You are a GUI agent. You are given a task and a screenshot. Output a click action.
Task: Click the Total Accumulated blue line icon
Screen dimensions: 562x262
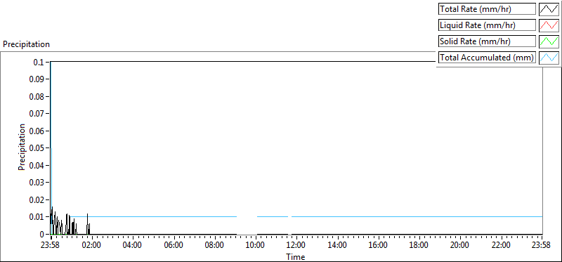(549, 58)
